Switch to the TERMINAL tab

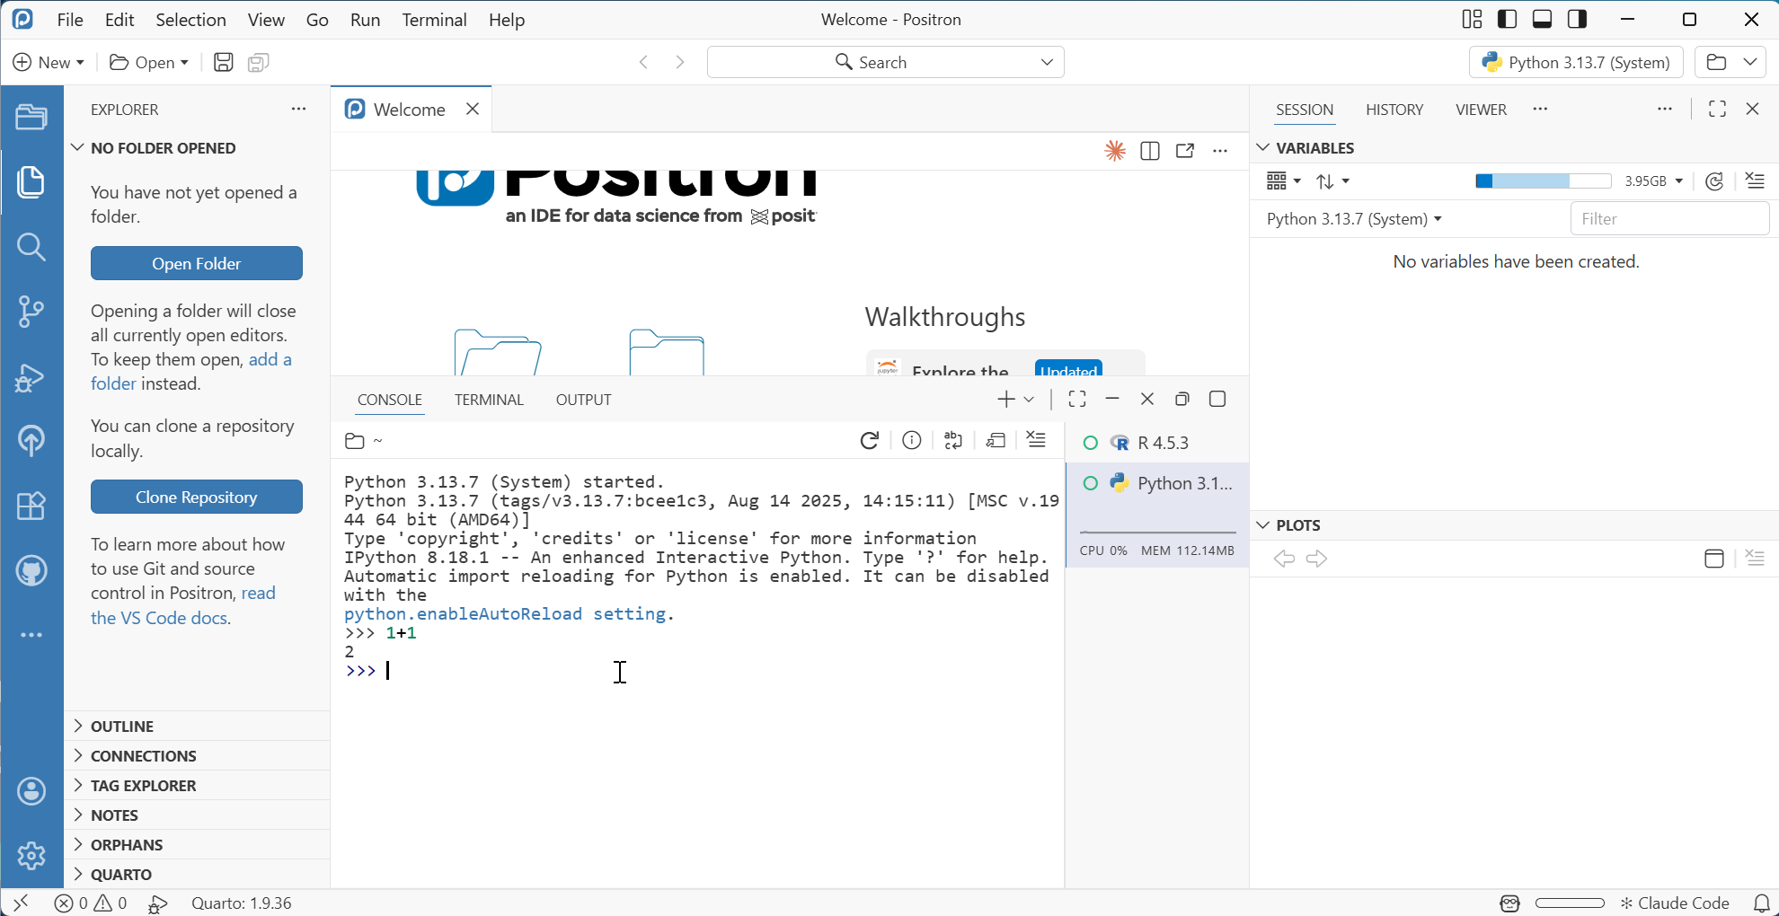(489, 400)
